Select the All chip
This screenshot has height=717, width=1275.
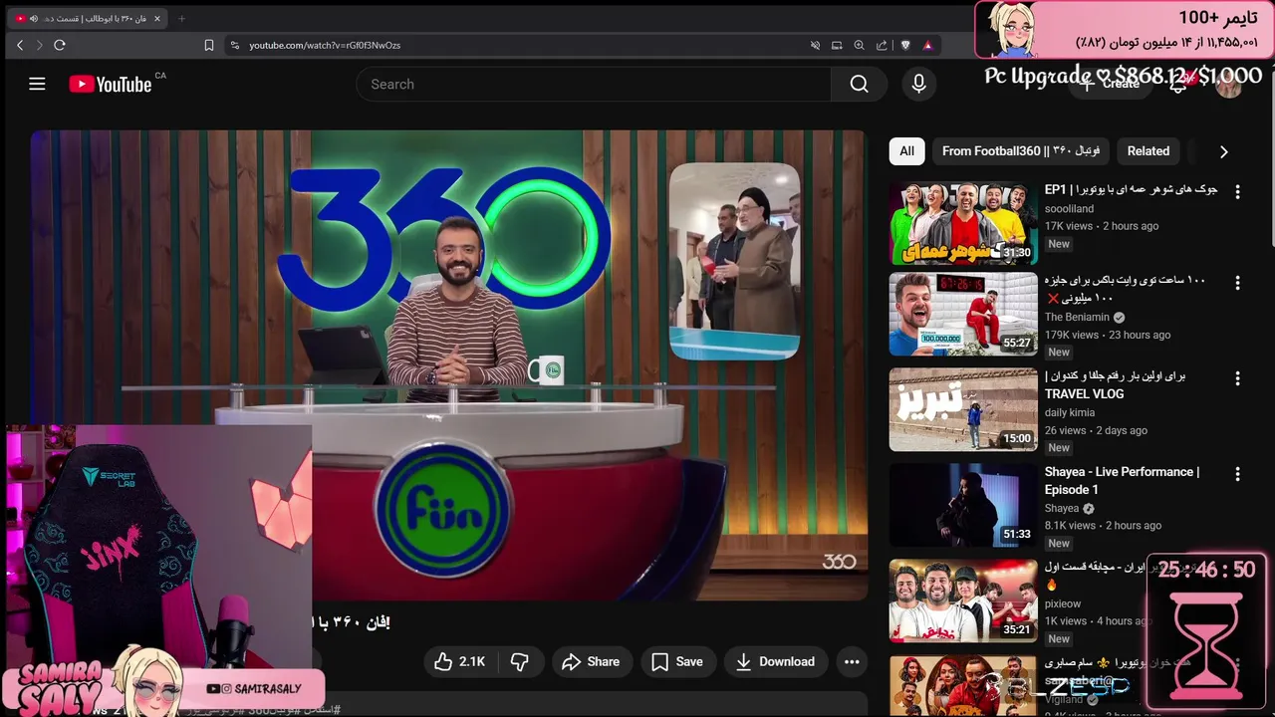pos(906,151)
